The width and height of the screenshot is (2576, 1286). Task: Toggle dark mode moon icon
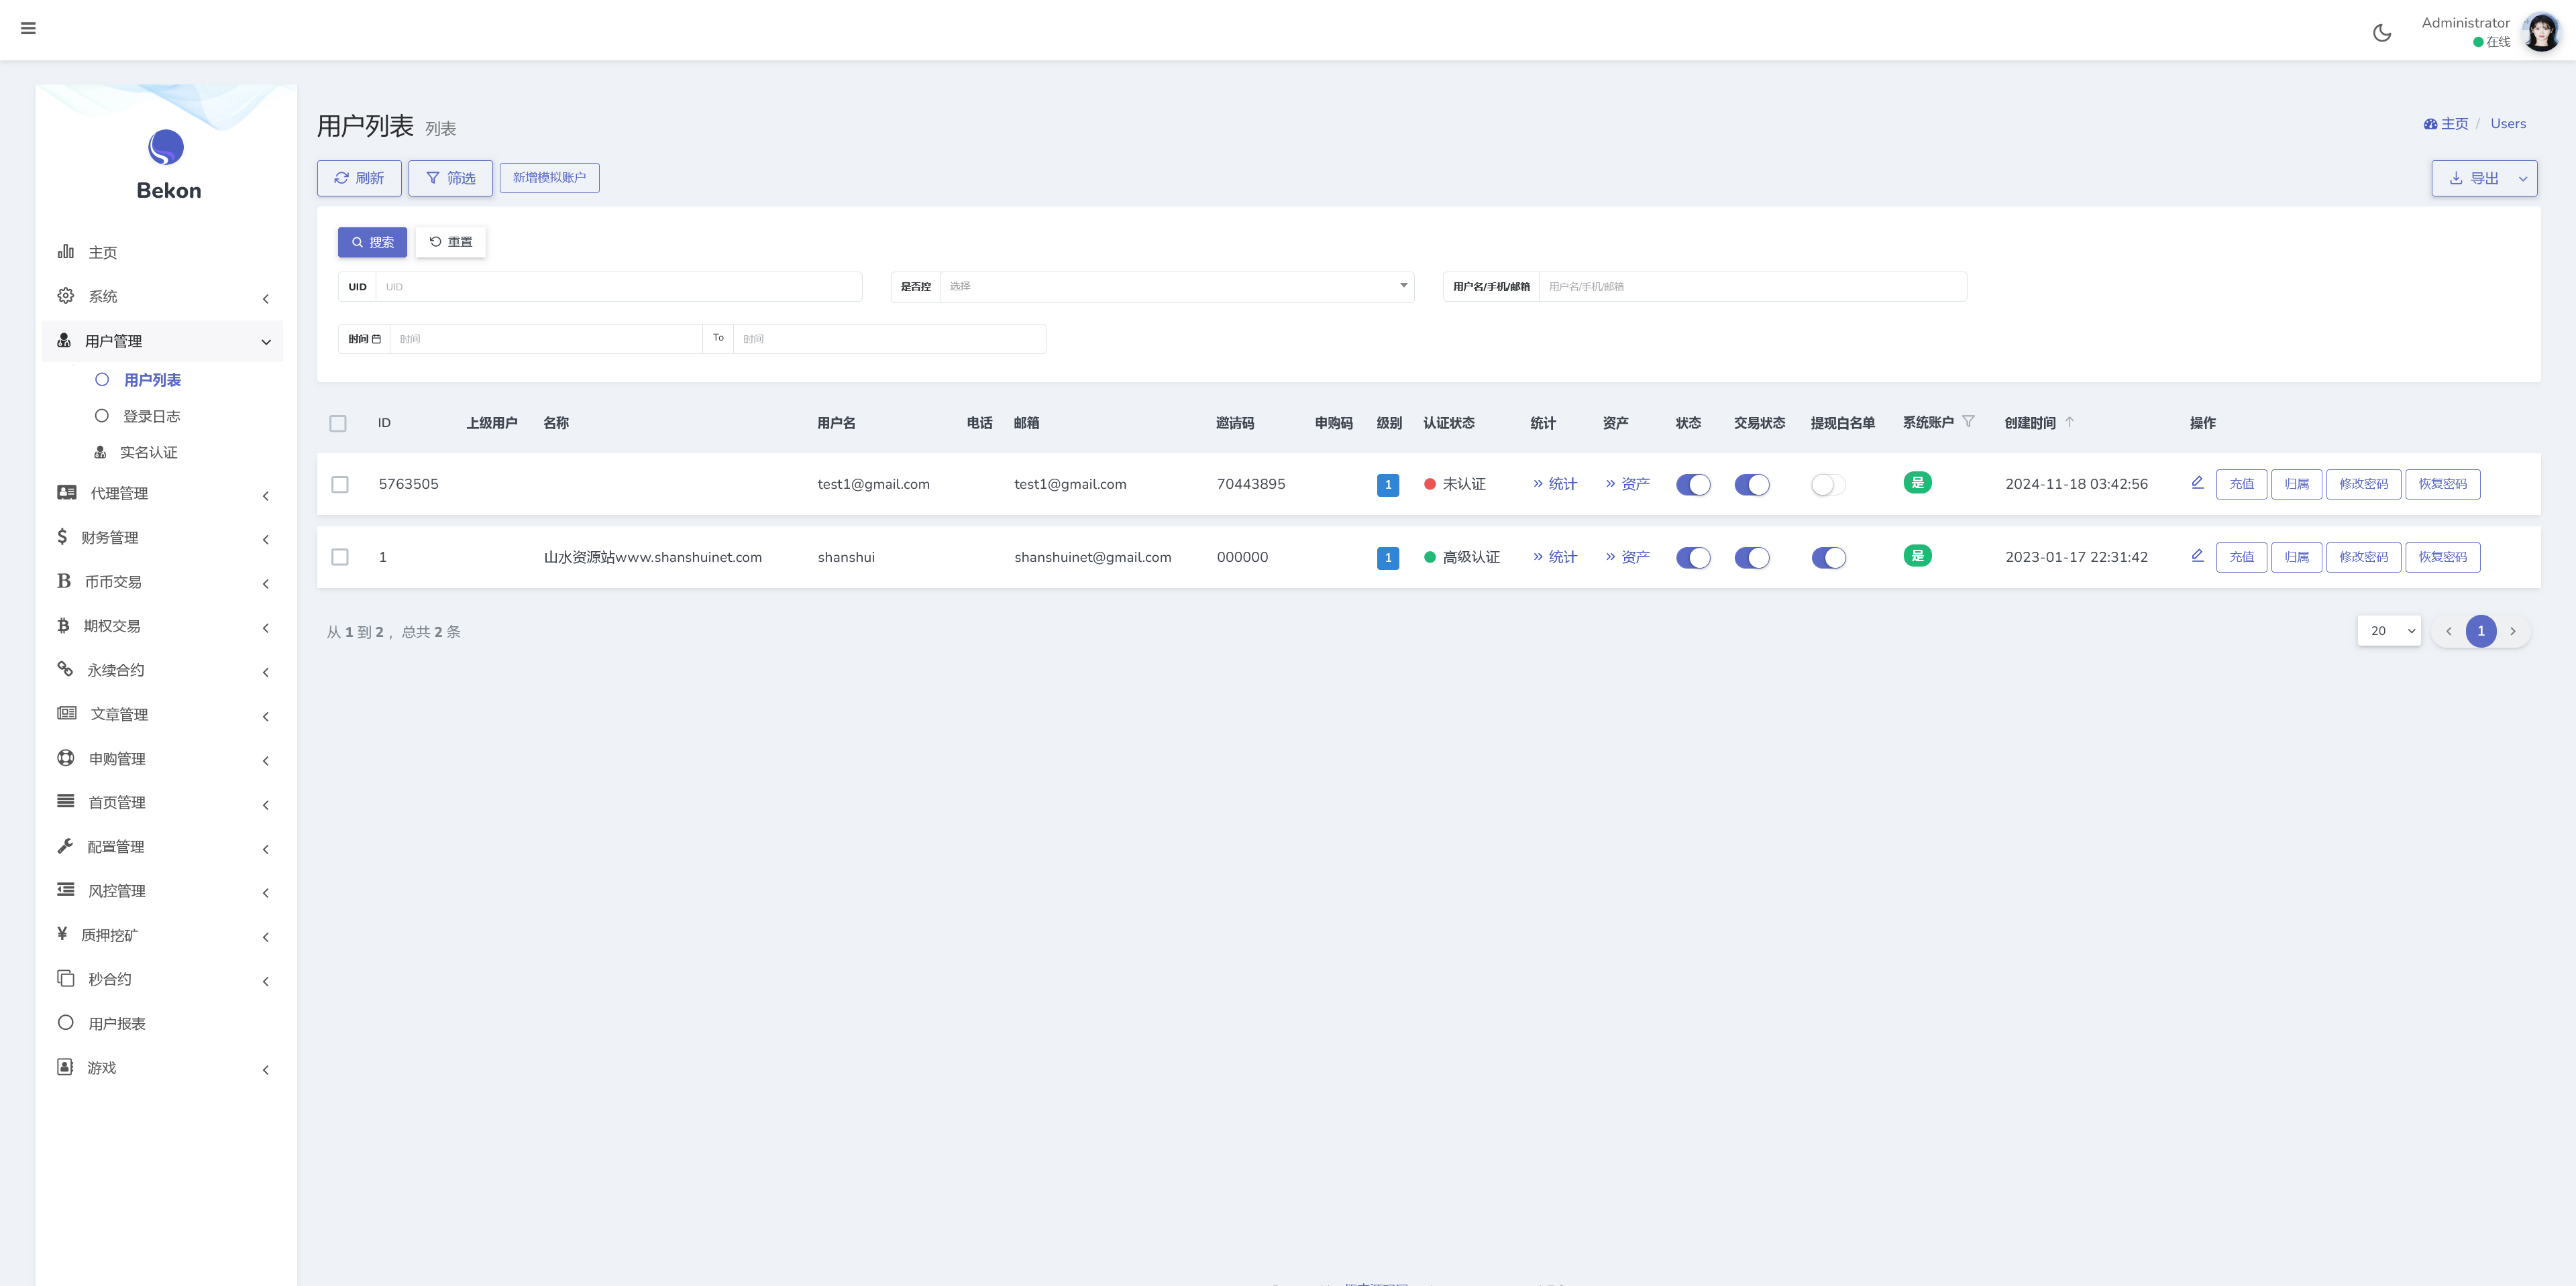tap(2381, 33)
